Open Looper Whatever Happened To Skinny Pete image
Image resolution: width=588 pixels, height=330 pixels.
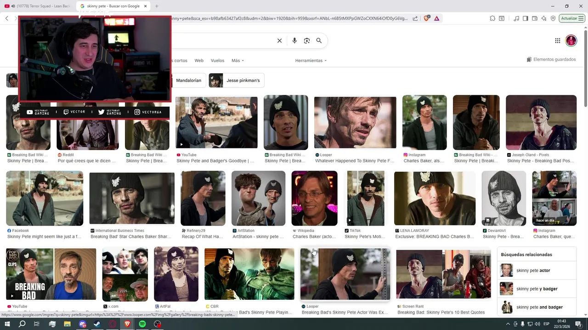(355, 122)
